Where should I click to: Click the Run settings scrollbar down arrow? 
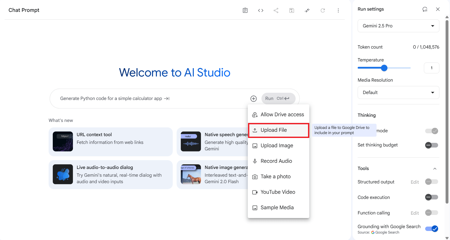pyautogui.click(x=447, y=238)
